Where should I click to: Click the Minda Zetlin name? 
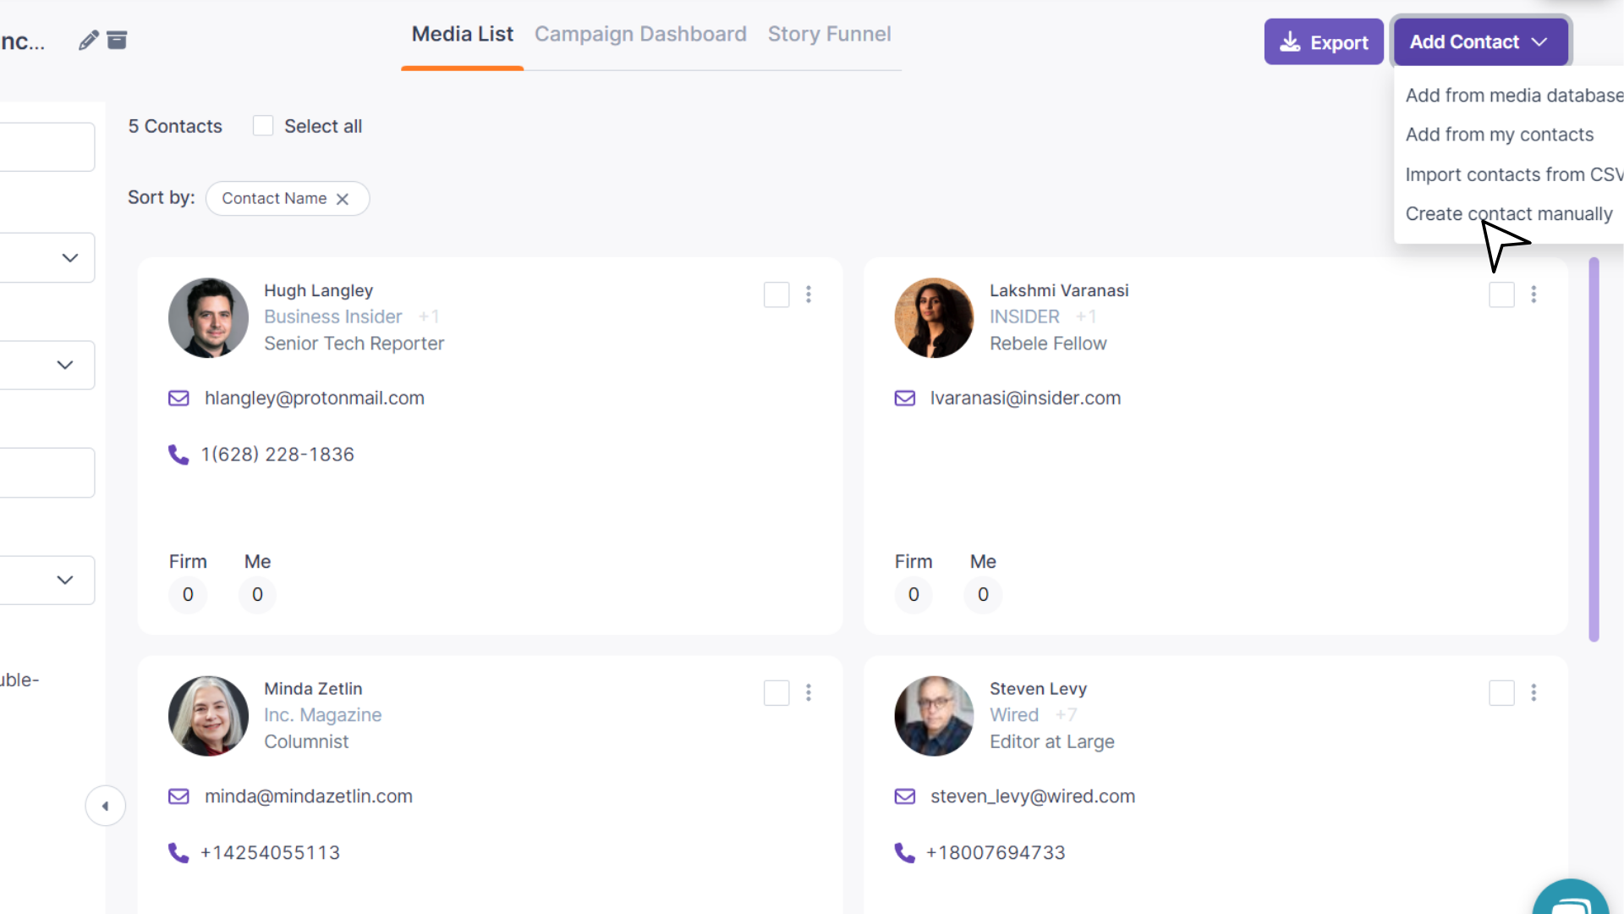(313, 689)
